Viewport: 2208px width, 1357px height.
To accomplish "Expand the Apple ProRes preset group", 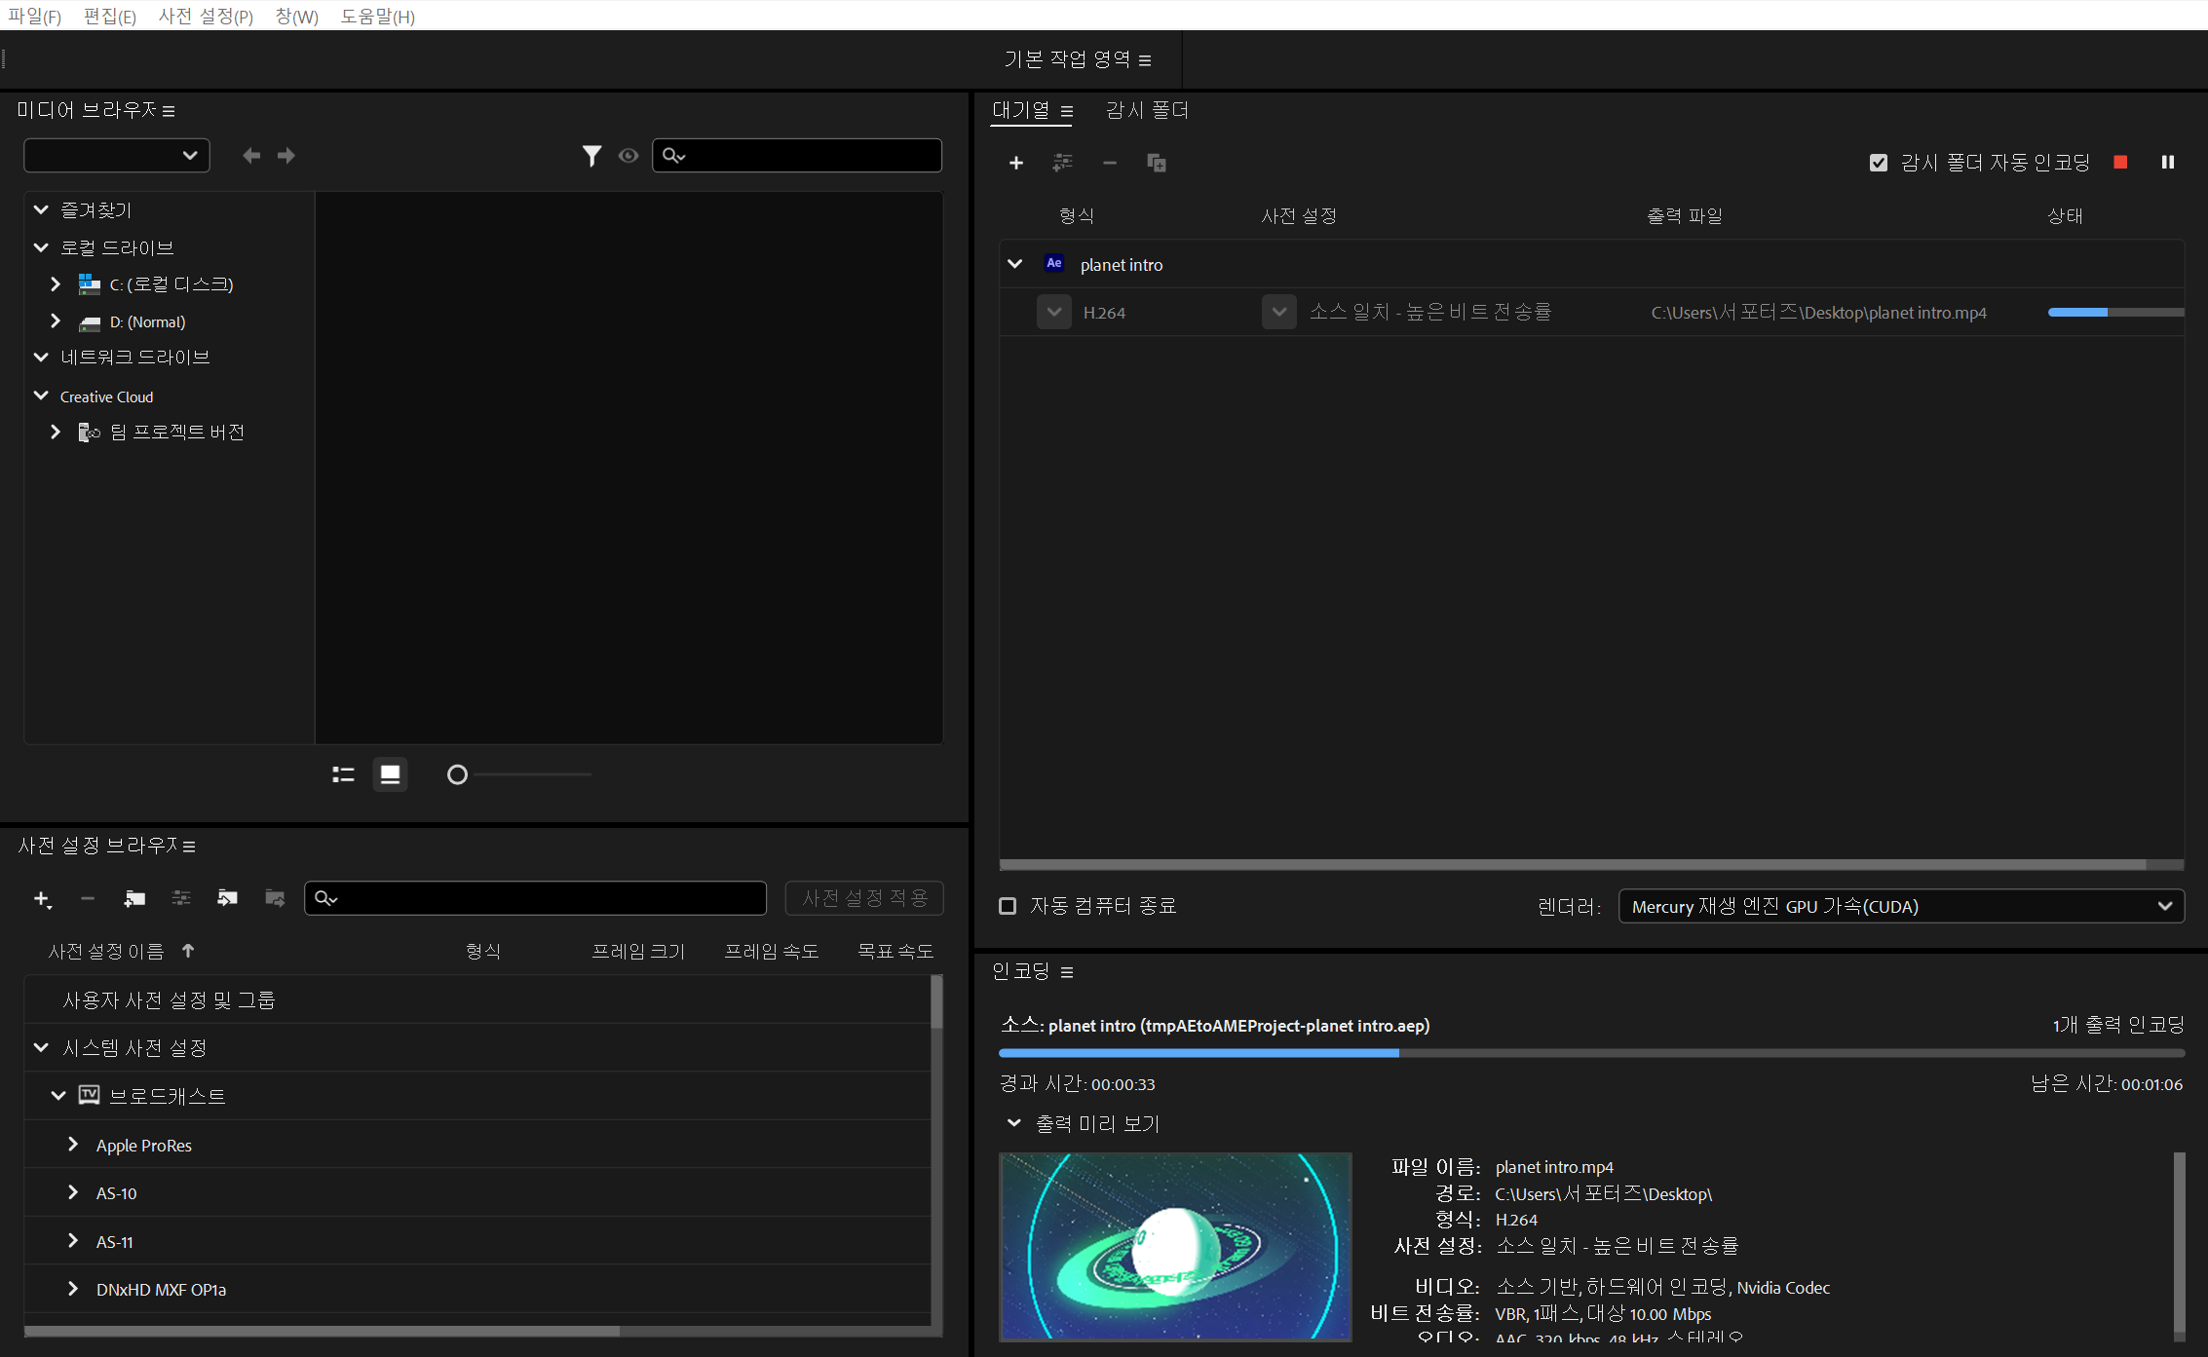I will tap(73, 1145).
